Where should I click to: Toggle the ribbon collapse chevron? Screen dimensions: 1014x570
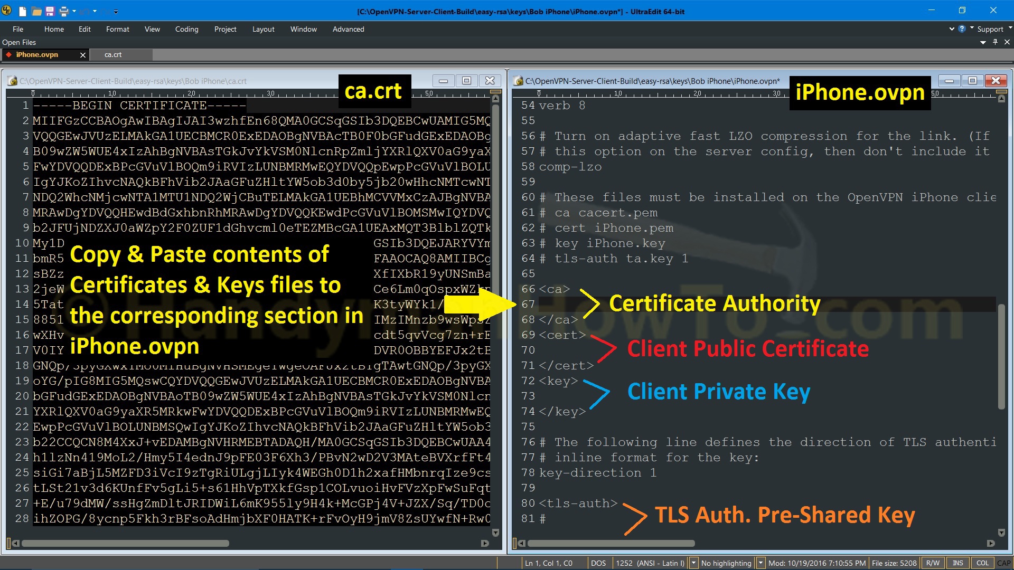[x=952, y=29]
